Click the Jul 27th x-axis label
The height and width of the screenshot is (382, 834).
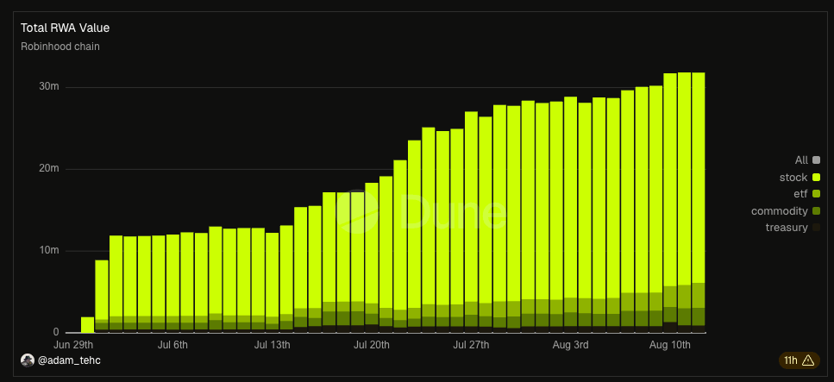tap(471, 345)
